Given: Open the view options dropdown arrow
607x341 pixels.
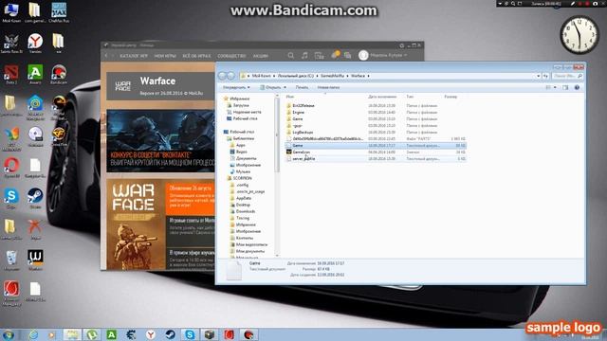Looking at the screenshot, I should click(555, 87).
